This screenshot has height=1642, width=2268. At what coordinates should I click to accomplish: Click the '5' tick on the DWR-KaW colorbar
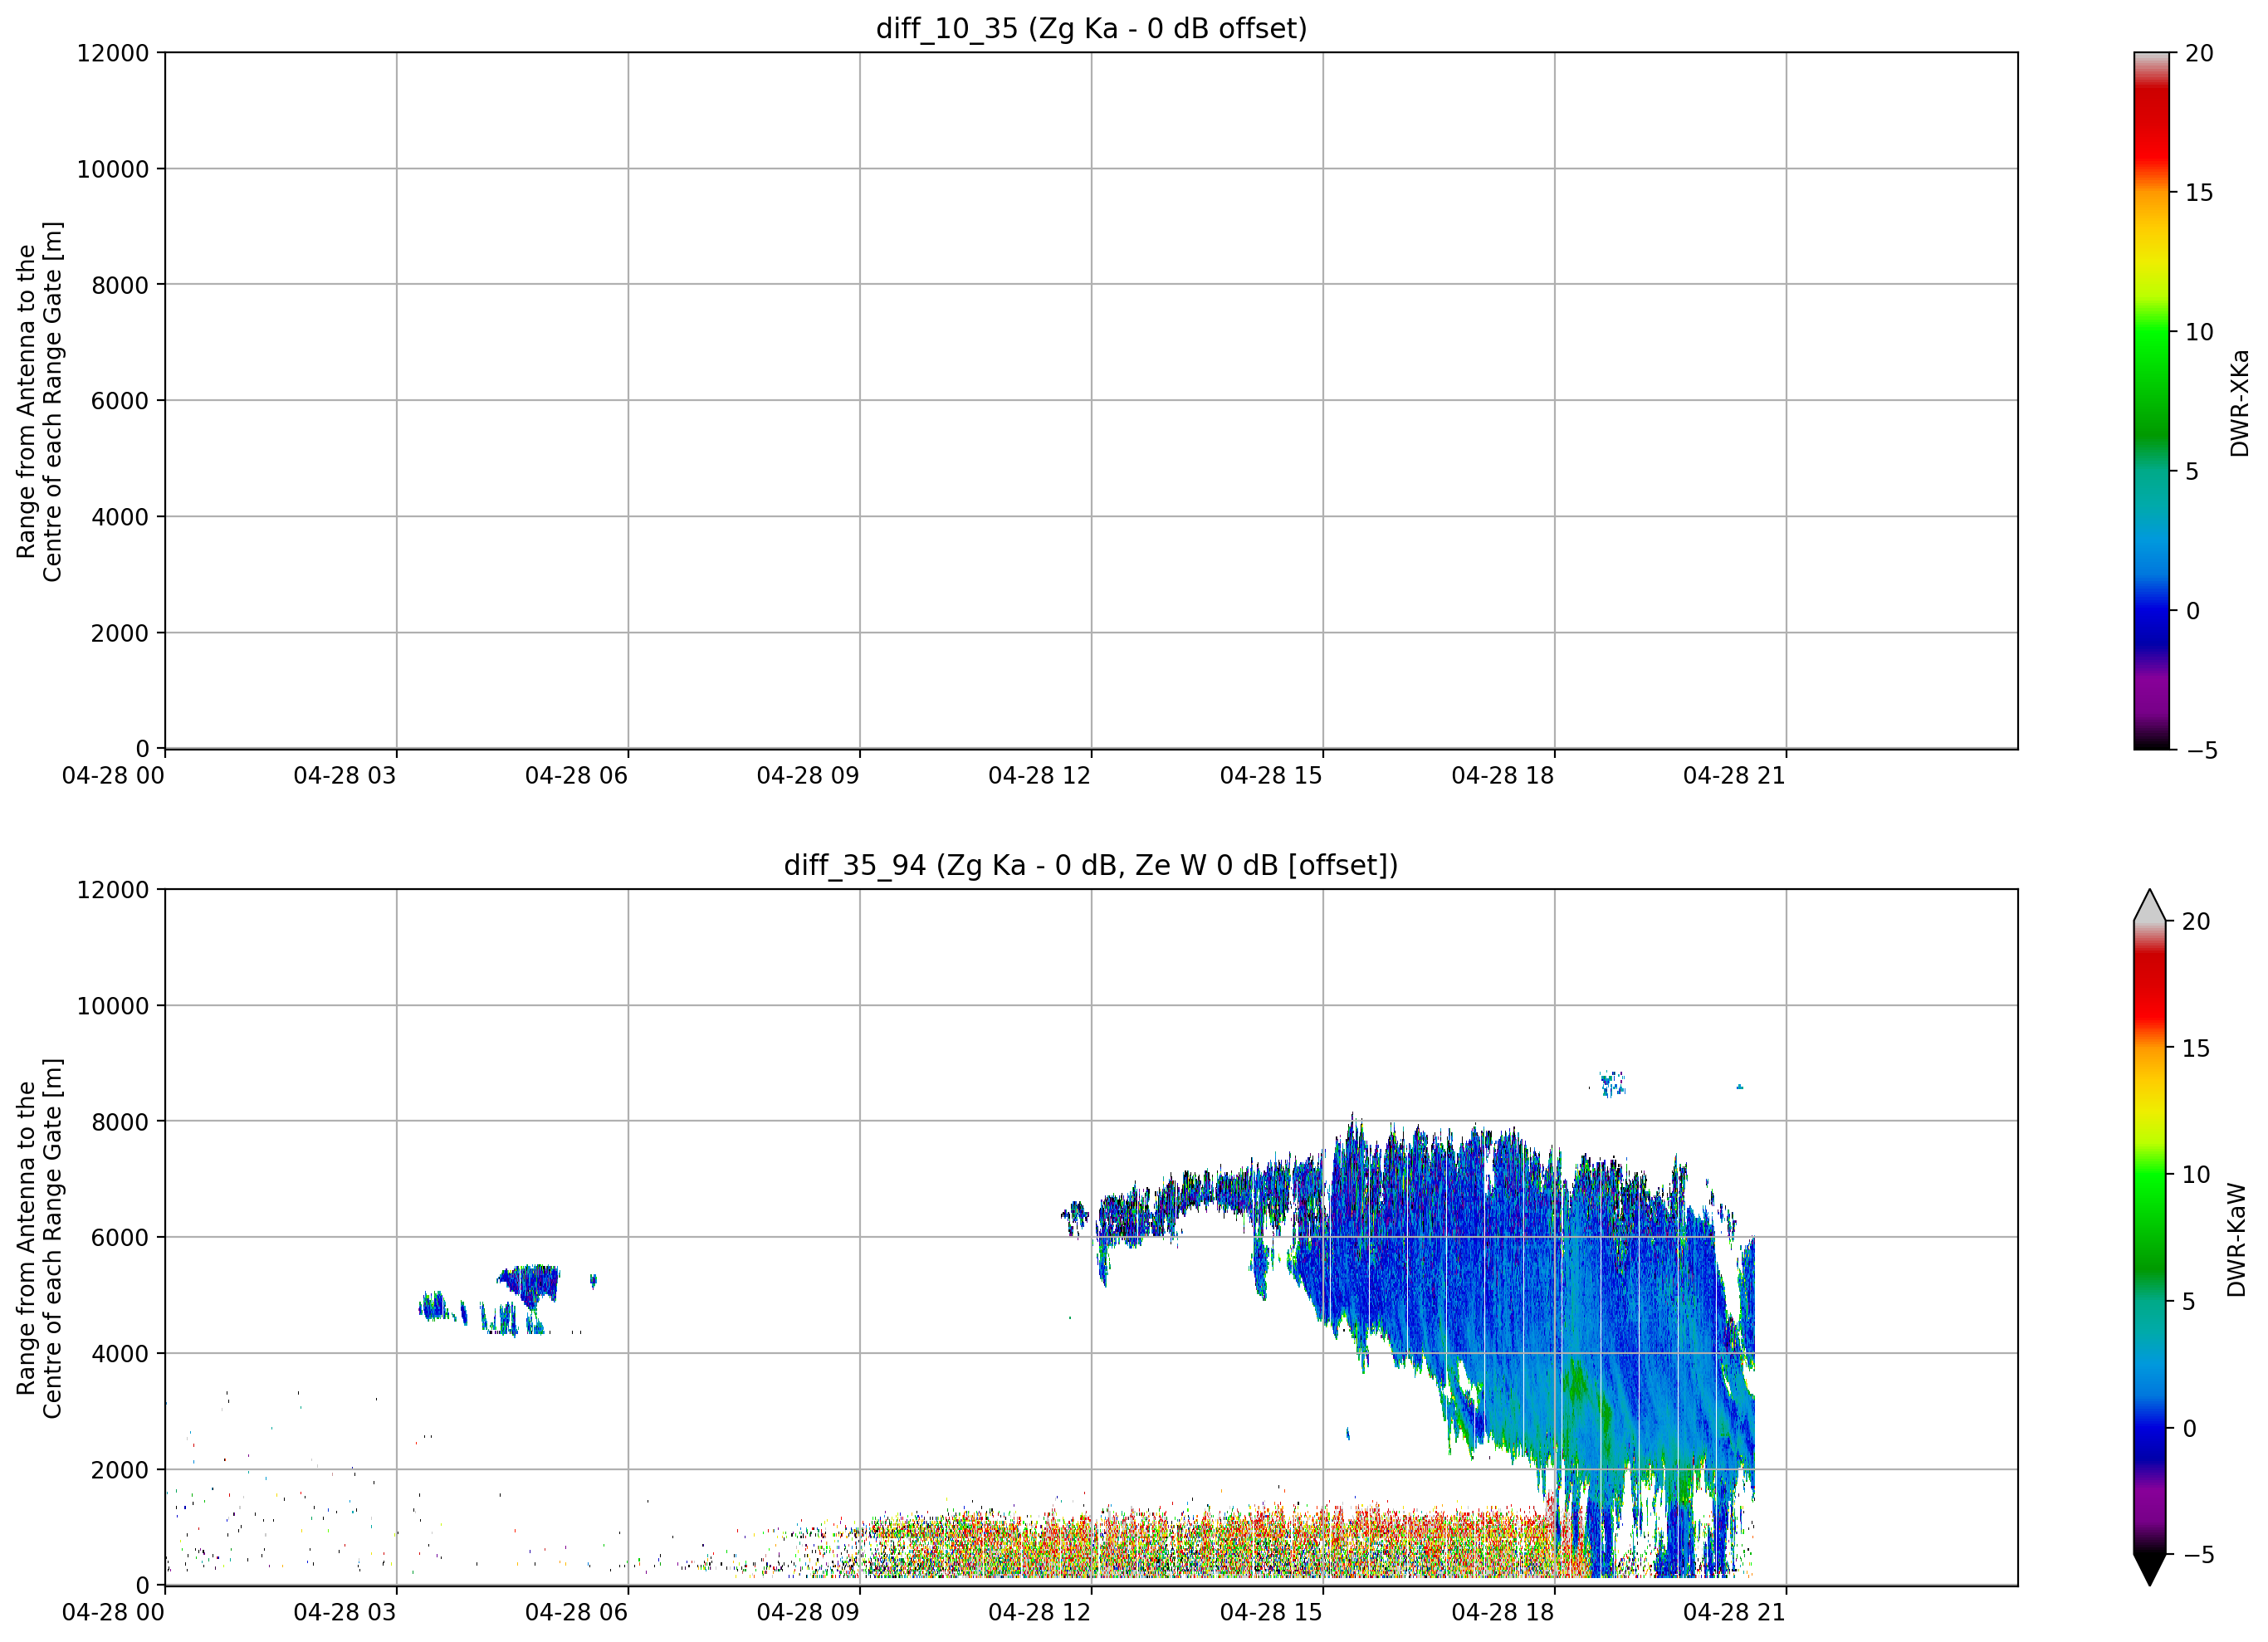coord(2189,1302)
